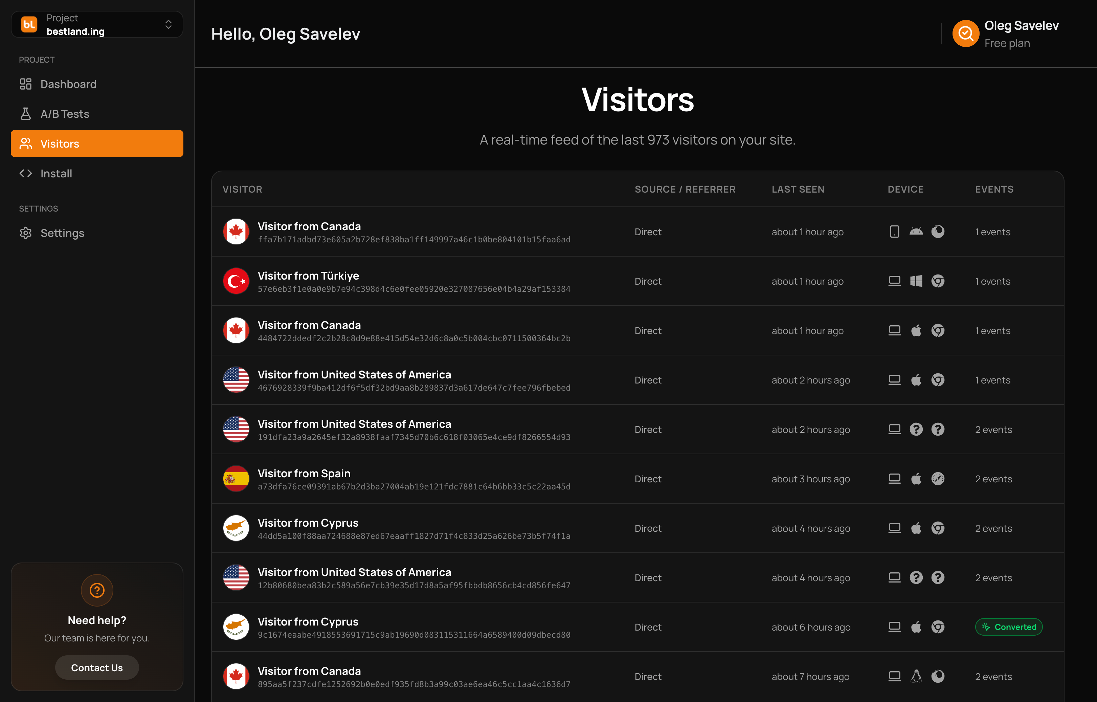The width and height of the screenshot is (1097, 702).
Task: Click the Spain flag thumbnail
Action: tap(236, 479)
